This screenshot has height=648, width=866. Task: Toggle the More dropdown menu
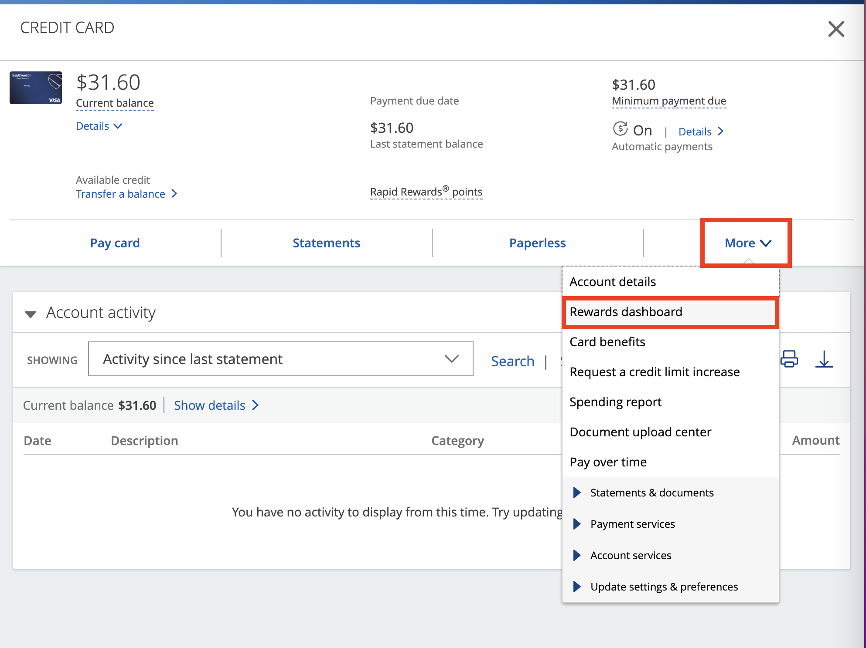coord(748,243)
